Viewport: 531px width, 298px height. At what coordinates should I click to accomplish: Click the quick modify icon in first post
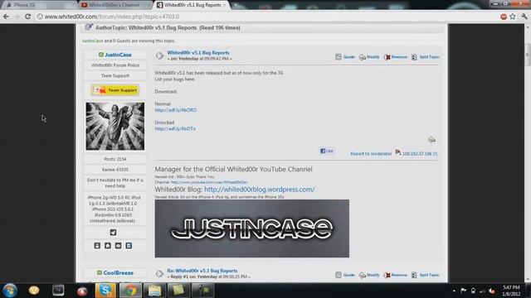click(x=431, y=139)
